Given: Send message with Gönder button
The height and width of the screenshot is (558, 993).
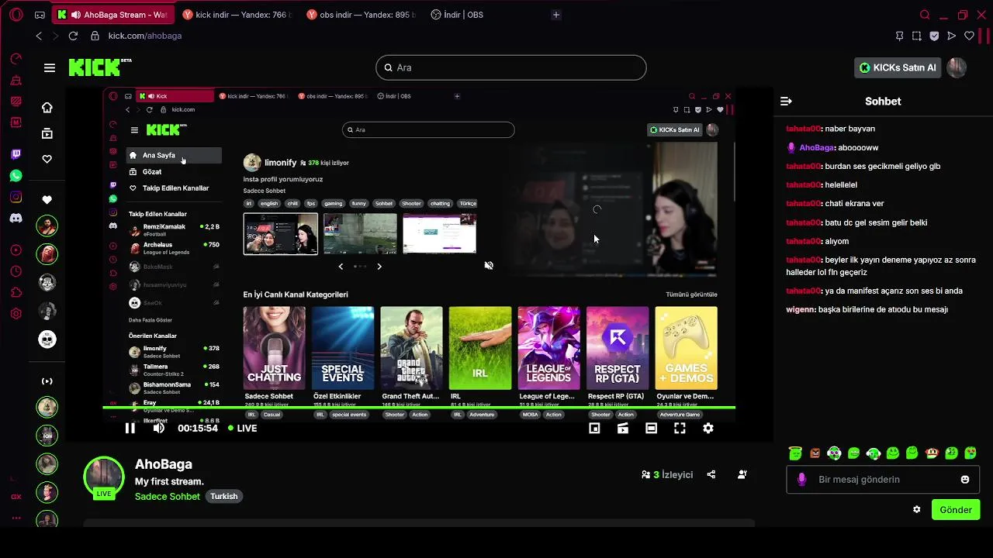Looking at the screenshot, I should [956, 510].
